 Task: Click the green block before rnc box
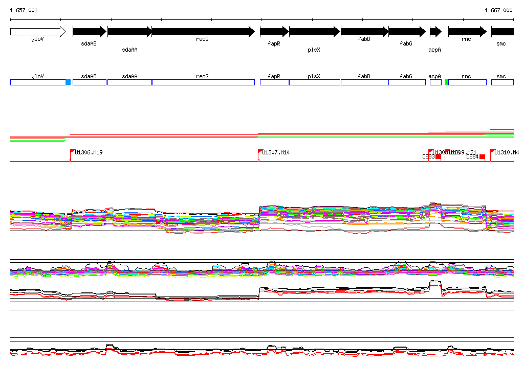point(446,82)
